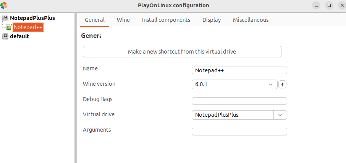Click the 32-bit drive icon beside default
The width and height of the screenshot is (346, 163).
tap(6, 36)
